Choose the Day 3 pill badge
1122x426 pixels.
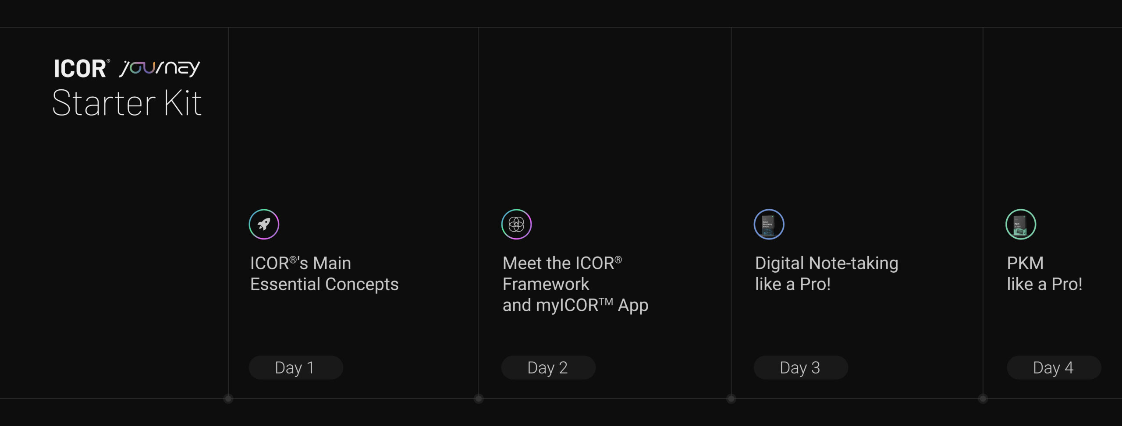[800, 367]
